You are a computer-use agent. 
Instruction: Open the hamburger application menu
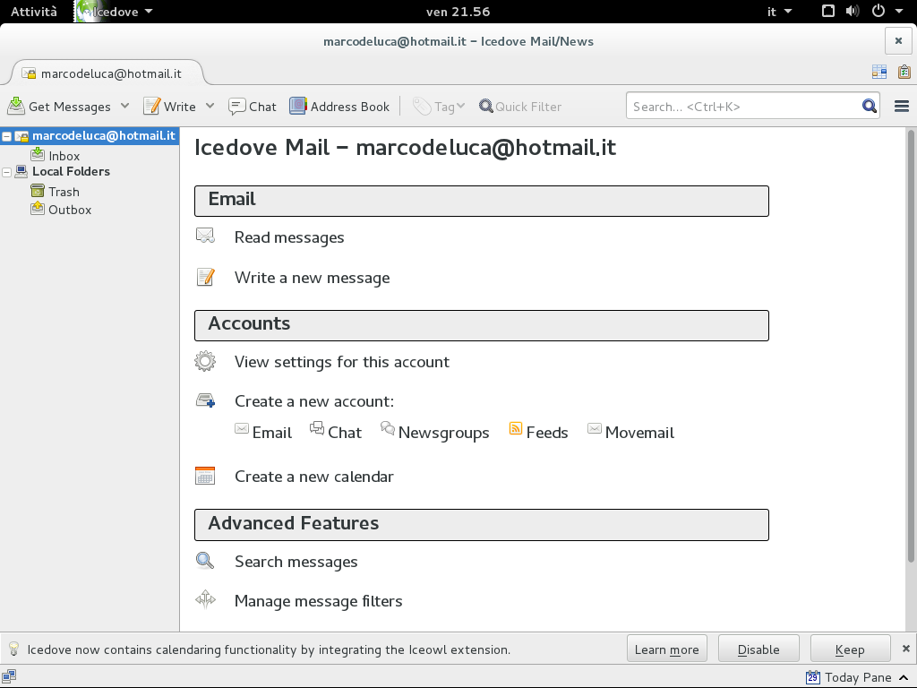[901, 106]
